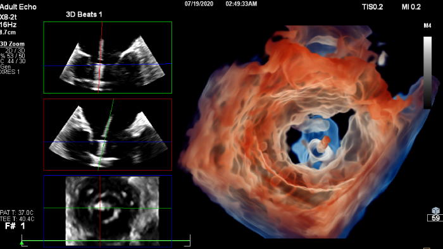Click the '02:49:33AM' time text
The image size is (443, 249).
(x=241, y=4)
